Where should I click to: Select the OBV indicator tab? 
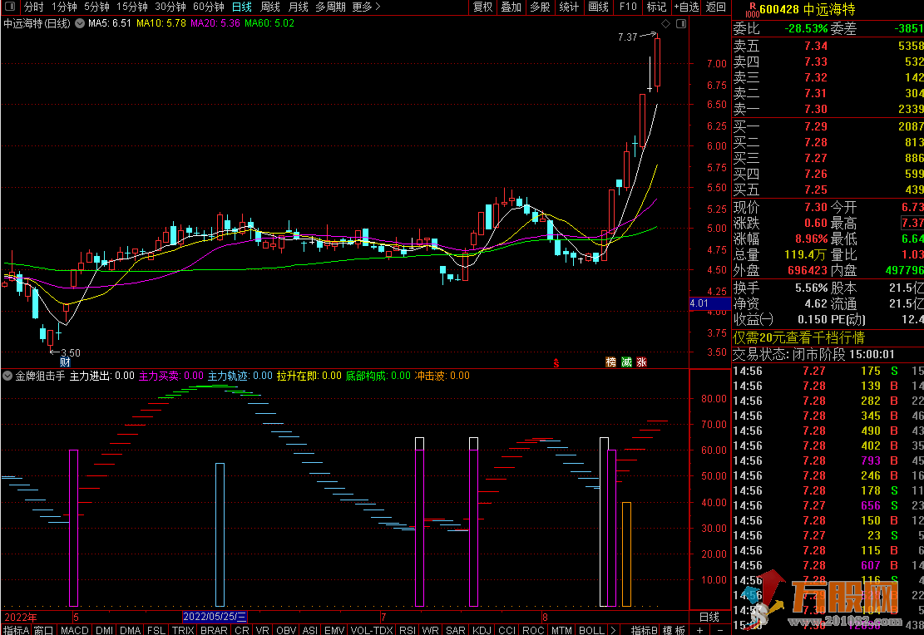click(286, 630)
